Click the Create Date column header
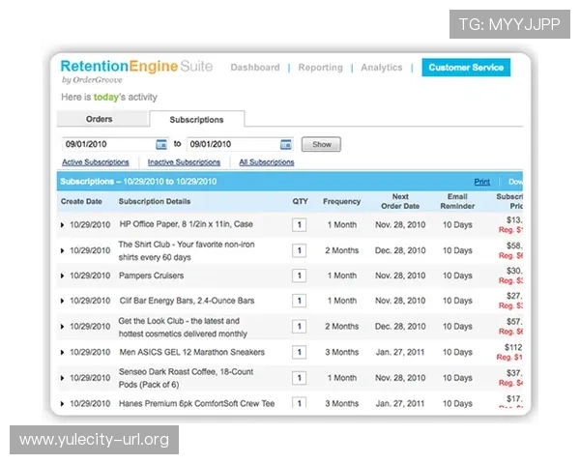This screenshot has width=580, height=464. tap(81, 201)
